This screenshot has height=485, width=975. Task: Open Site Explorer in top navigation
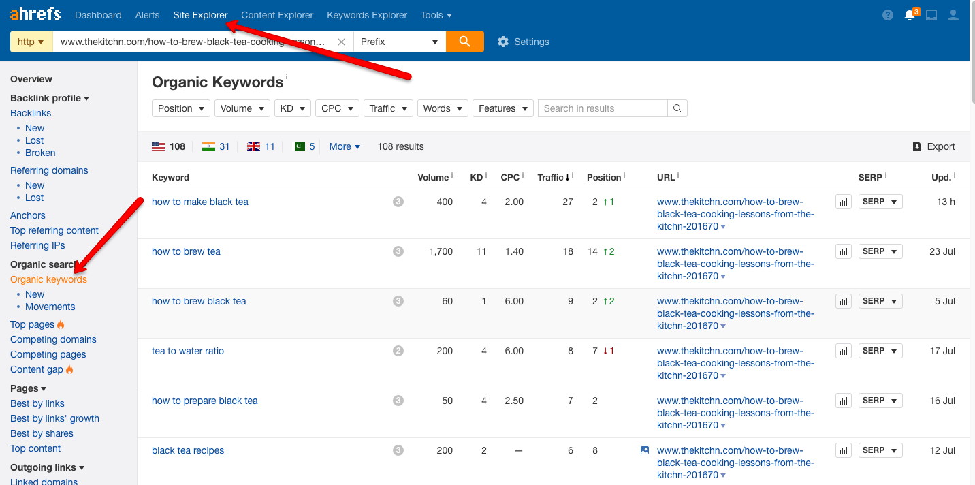coord(200,15)
